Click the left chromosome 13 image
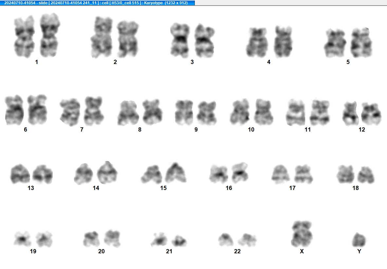 [x=20, y=174]
